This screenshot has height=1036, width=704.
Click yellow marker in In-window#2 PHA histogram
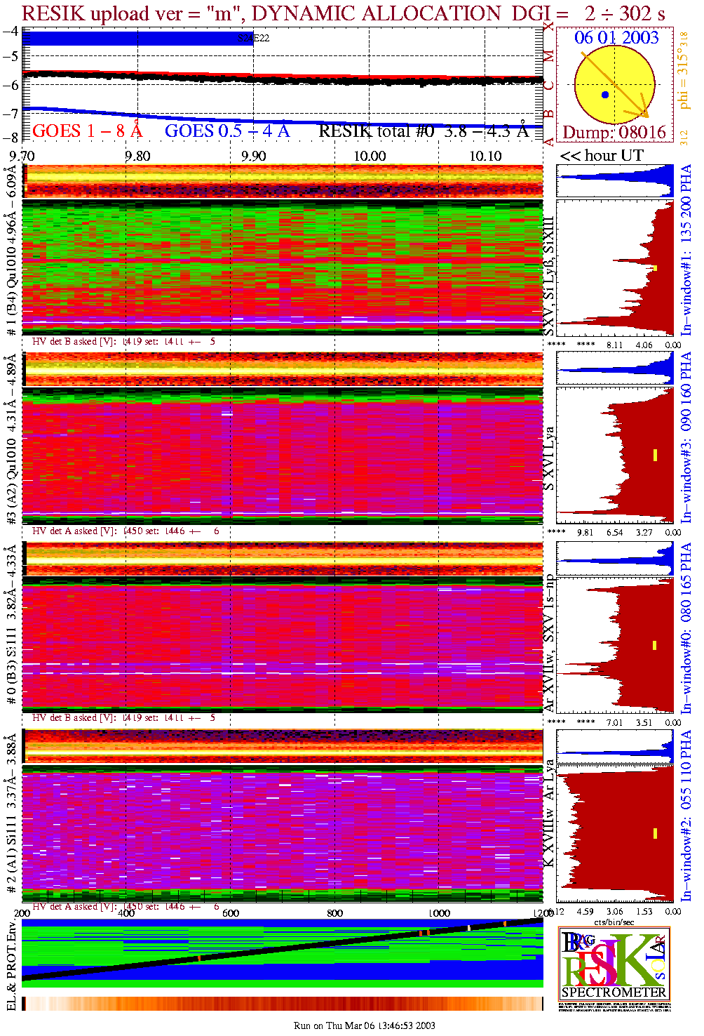655,833
